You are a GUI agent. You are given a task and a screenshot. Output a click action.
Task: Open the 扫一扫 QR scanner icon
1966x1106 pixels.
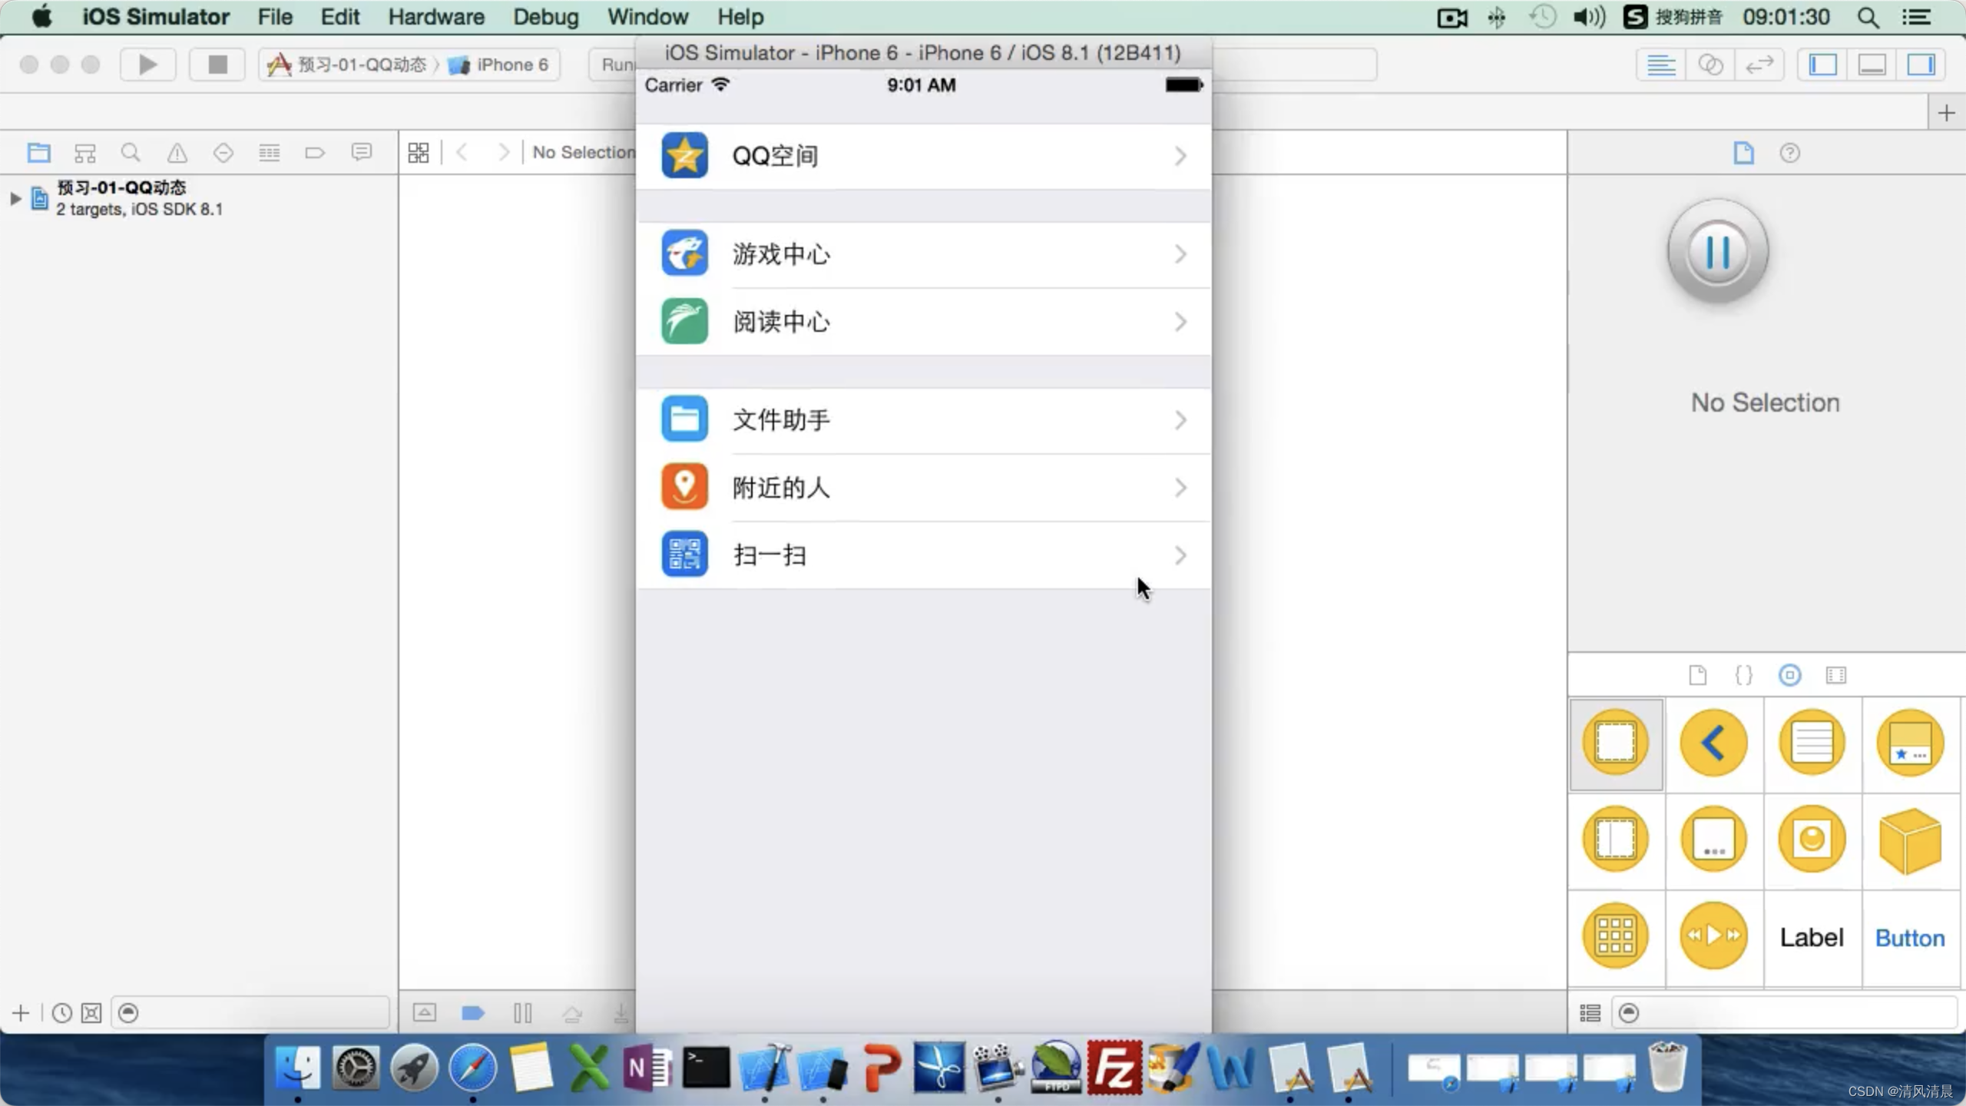click(x=683, y=554)
